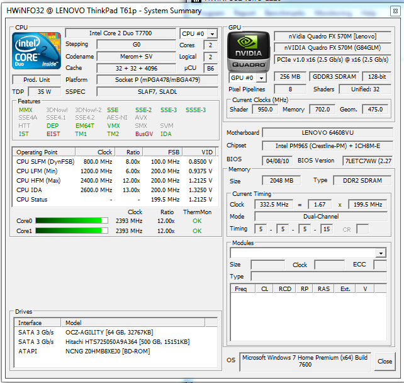This screenshot has height=383, width=404.
Task: Select the CPU Status row
Action: [x=115, y=199]
